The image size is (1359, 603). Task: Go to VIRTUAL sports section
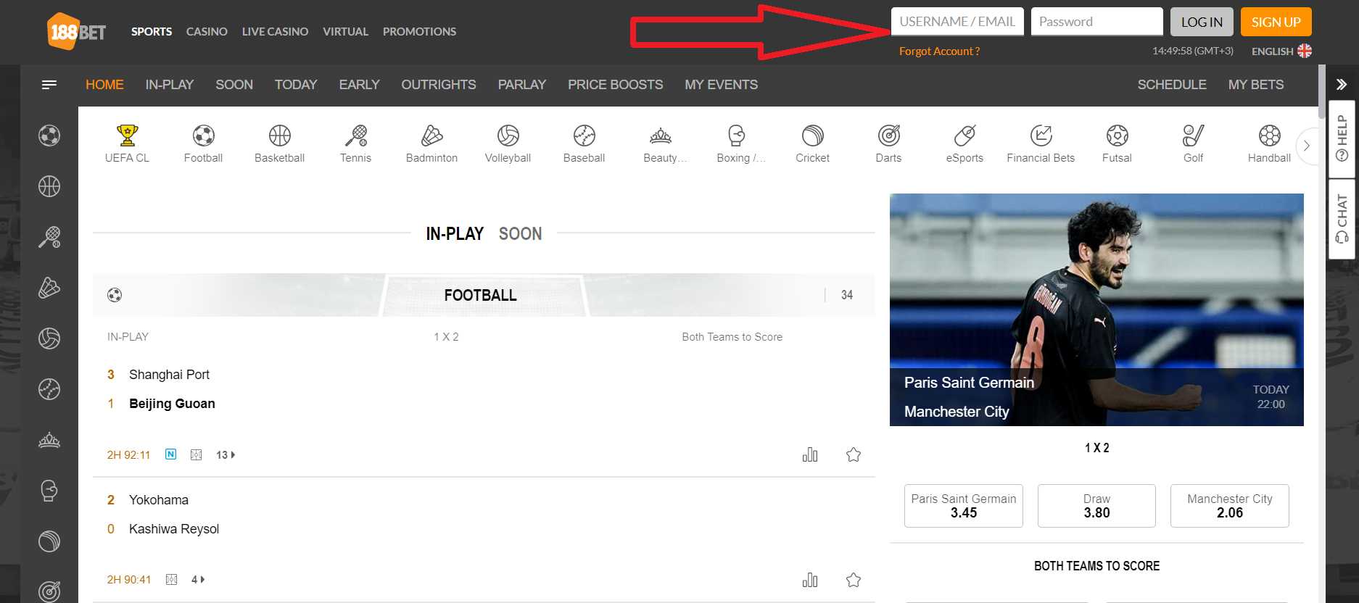pos(345,31)
